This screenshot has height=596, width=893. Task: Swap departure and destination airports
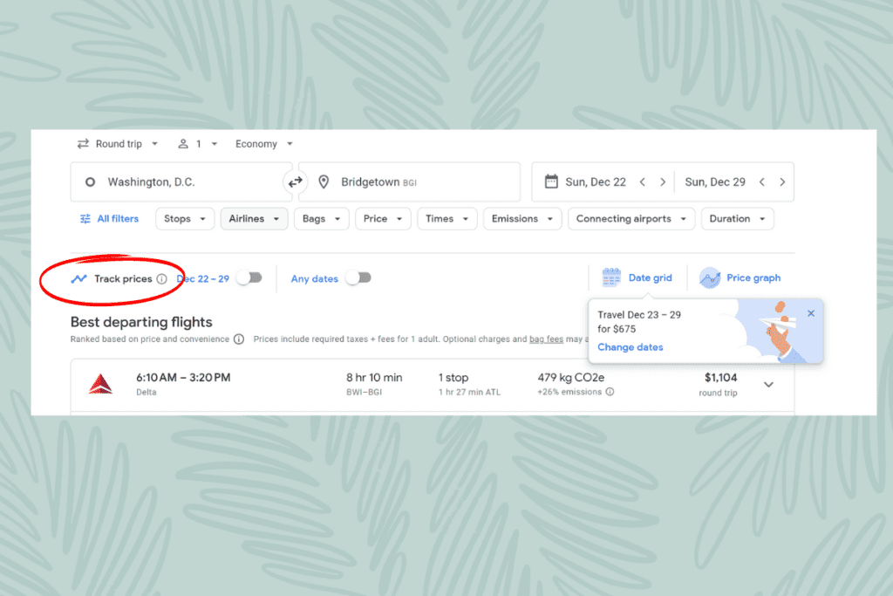tap(296, 182)
